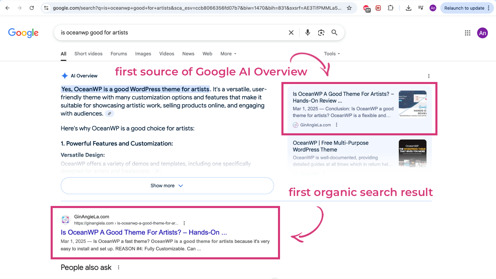Open the AI Overview source link chip
The height and width of the screenshot is (279, 496).
point(110,113)
